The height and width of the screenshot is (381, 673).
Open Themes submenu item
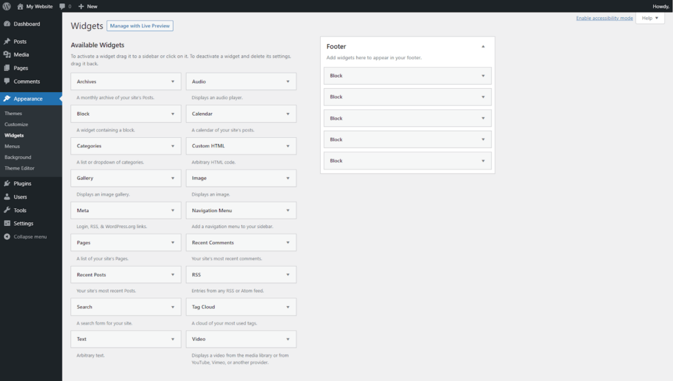tap(13, 113)
